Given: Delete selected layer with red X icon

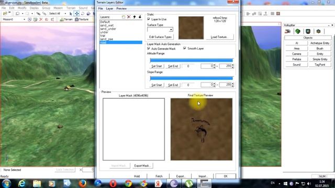Looking at the screenshot, I should pyautogui.click(x=129, y=17).
